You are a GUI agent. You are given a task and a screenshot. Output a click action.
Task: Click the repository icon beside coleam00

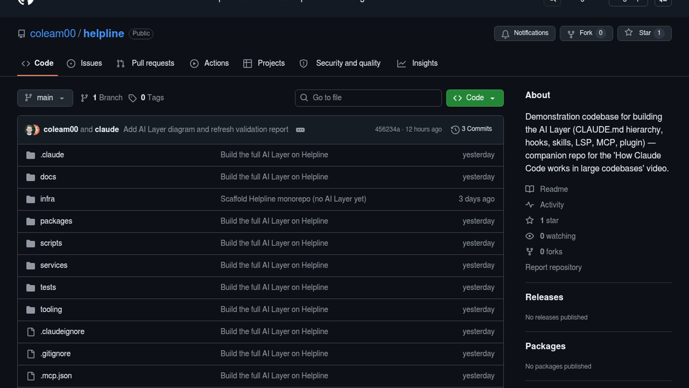point(22,34)
